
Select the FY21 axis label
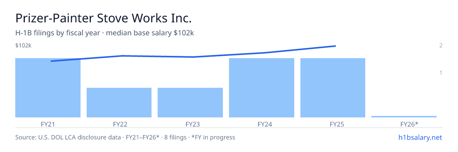(x=48, y=124)
